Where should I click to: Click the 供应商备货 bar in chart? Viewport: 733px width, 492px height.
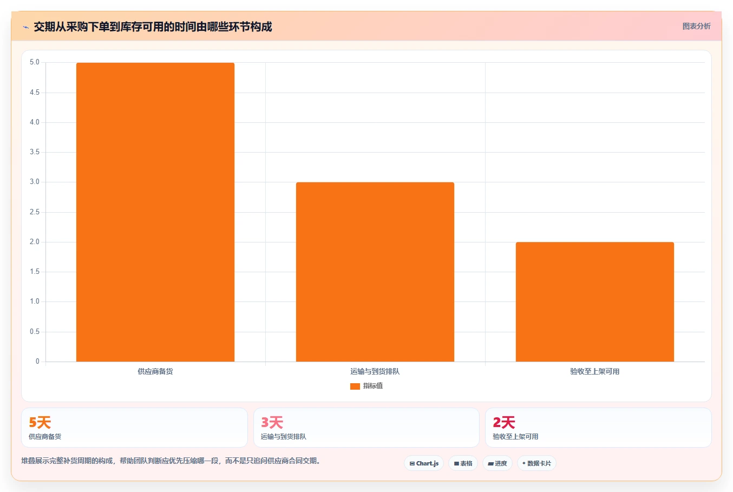pos(155,212)
